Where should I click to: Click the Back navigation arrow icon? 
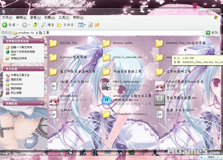[x=4, y=25]
